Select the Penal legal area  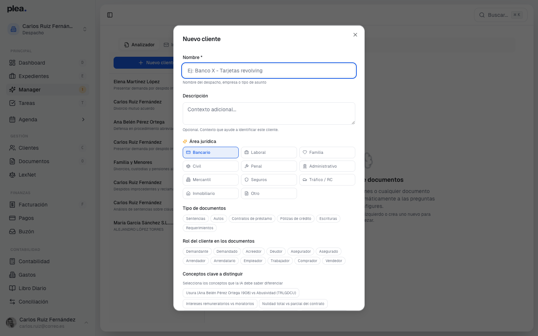tap(269, 166)
